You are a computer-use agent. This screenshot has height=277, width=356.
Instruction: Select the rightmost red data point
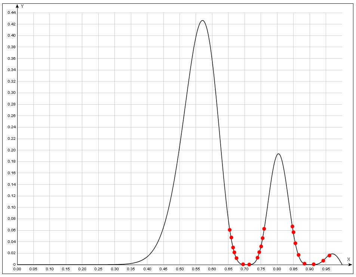pyautogui.click(x=329, y=256)
